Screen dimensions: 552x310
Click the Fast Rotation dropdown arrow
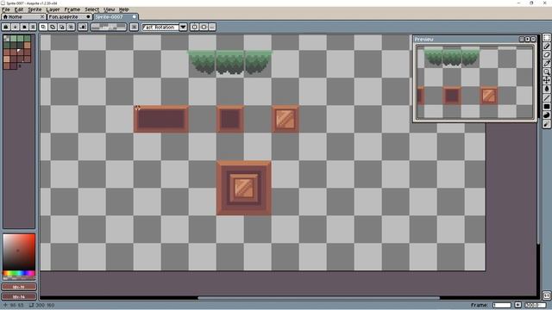(x=183, y=27)
